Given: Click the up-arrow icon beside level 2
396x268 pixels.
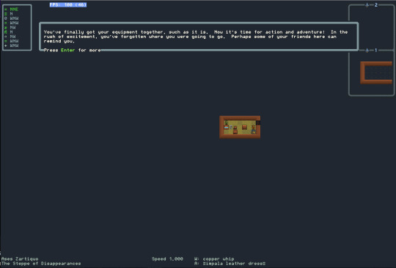Looking at the screenshot, I should point(367,5).
